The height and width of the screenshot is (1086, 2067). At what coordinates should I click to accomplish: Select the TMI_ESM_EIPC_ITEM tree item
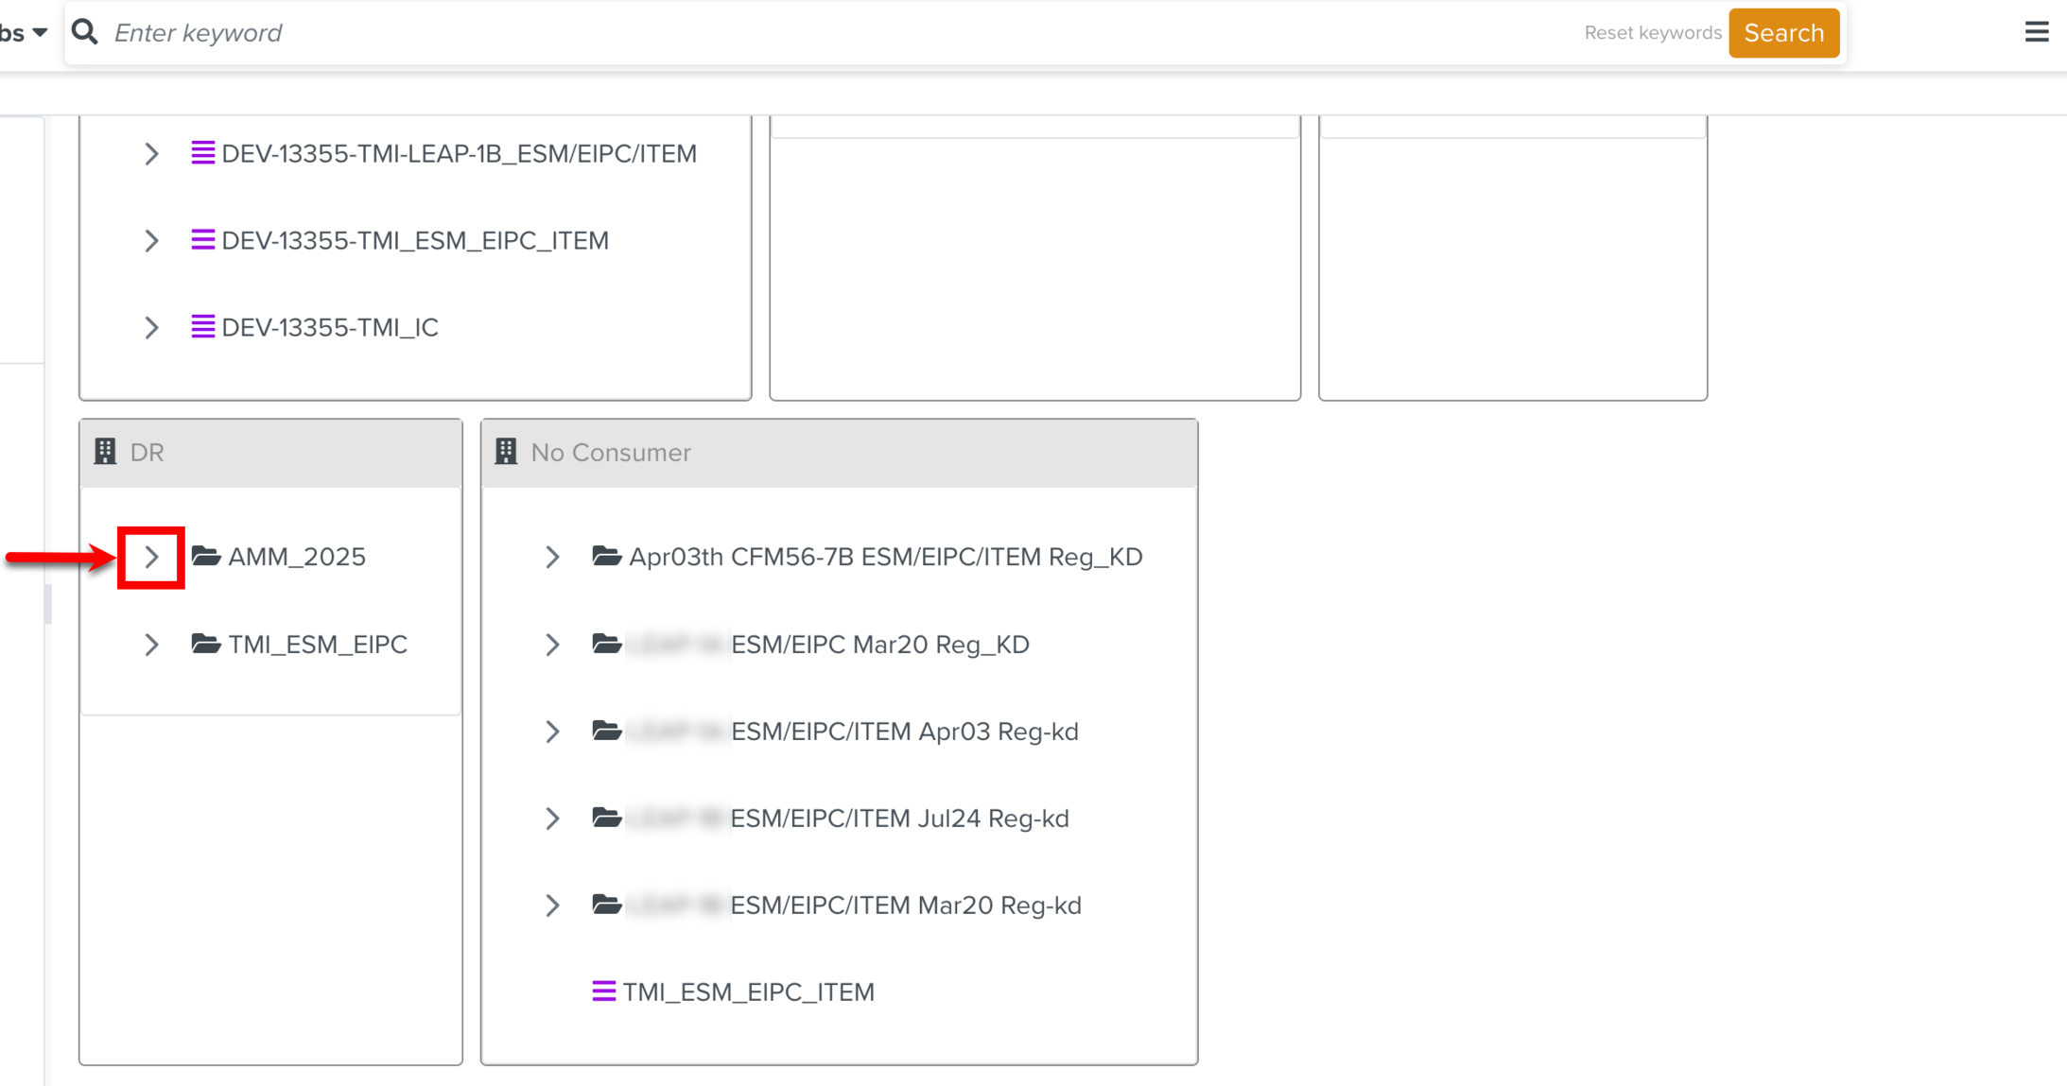(x=748, y=991)
